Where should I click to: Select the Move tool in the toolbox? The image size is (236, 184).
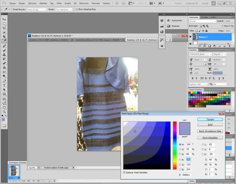[x=4, y=19]
